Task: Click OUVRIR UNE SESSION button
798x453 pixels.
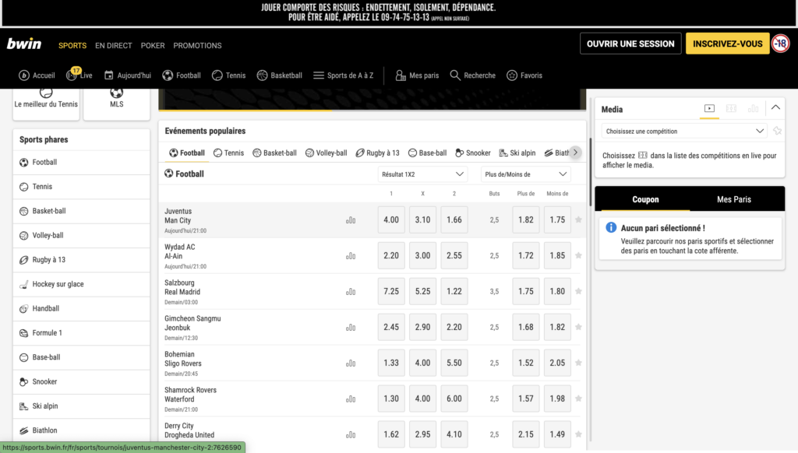Action: (630, 44)
